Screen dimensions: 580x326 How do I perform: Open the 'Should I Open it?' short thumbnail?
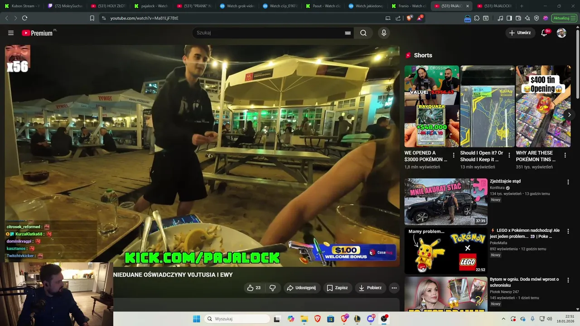coord(488,106)
